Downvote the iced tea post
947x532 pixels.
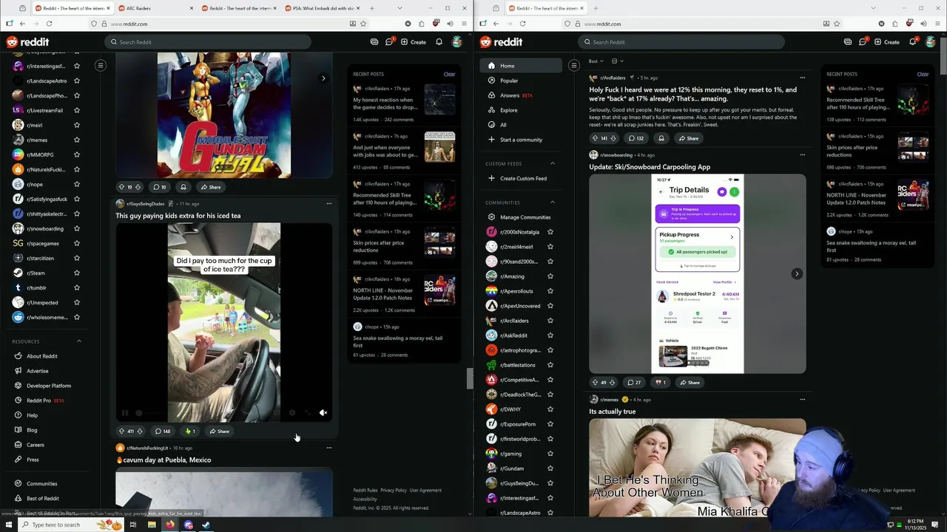coord(138,432)
